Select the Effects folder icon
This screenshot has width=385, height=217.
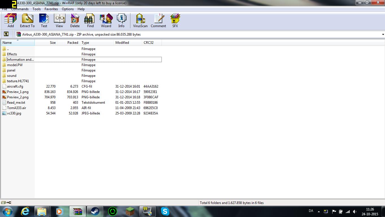(x=4, y=54)
